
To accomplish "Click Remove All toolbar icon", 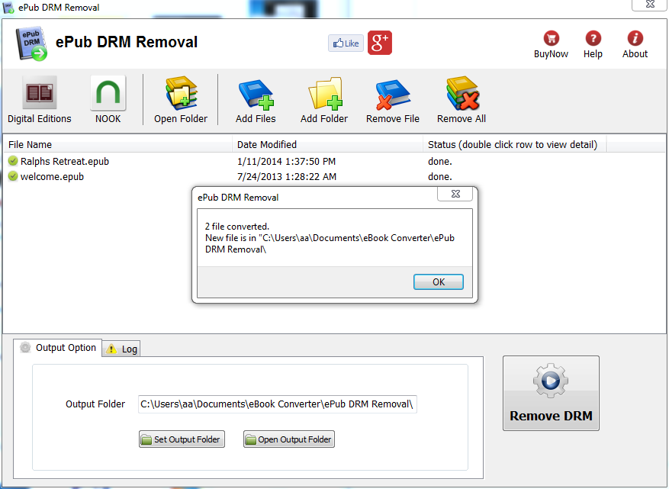I will [x=461, y=93].
